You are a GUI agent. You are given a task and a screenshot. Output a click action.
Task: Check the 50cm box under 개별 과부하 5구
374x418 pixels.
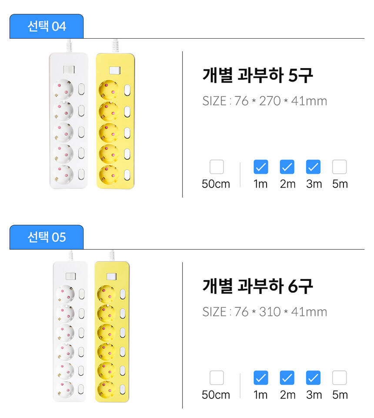[x=216, y=167]
